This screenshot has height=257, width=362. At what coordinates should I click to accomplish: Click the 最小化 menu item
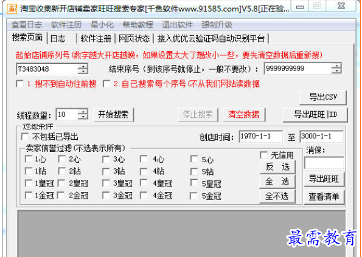tap(102, 25)
